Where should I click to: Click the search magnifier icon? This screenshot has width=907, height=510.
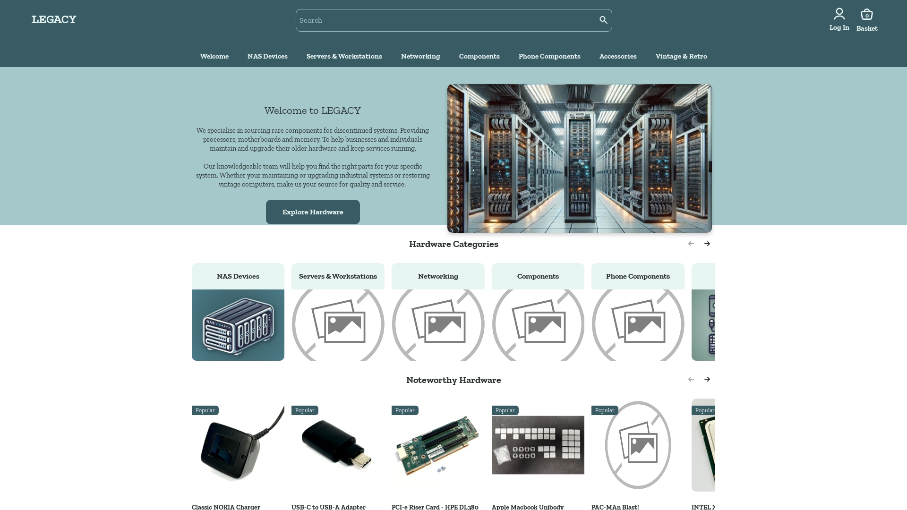[x=603, y=20]
